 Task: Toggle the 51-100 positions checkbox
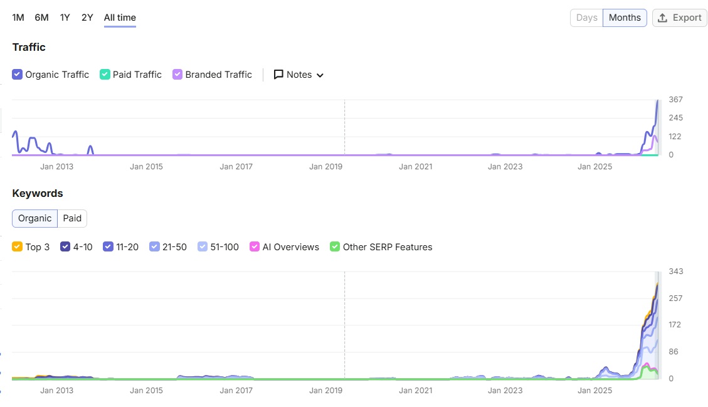[203, 246]
